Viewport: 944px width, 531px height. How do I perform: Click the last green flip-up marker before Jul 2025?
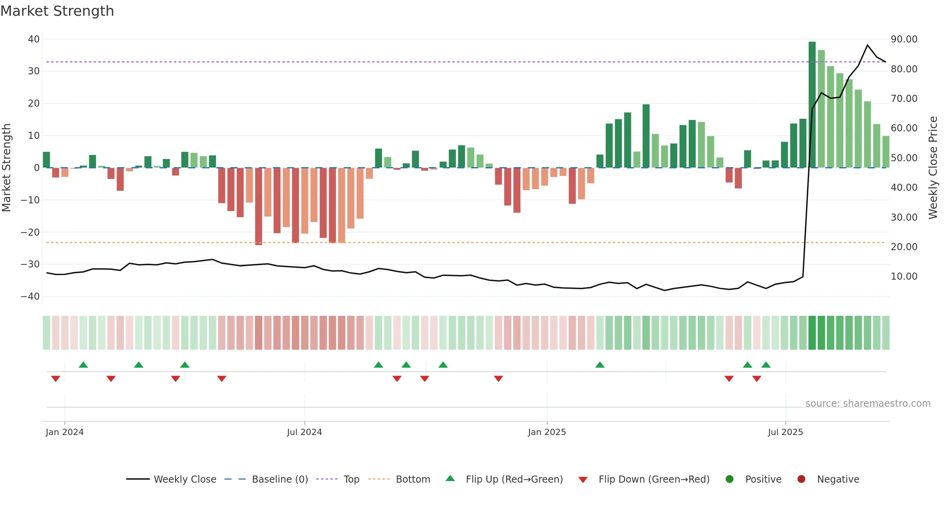pyautogui.click(x=766, y=365)
